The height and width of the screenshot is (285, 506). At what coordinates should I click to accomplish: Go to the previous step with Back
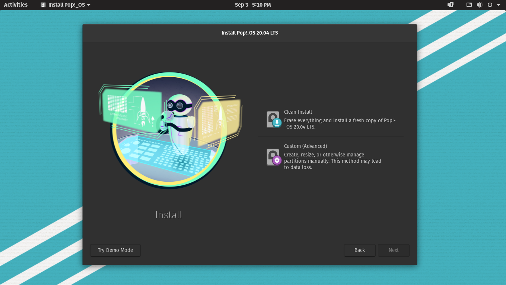(x=360, y=250)
